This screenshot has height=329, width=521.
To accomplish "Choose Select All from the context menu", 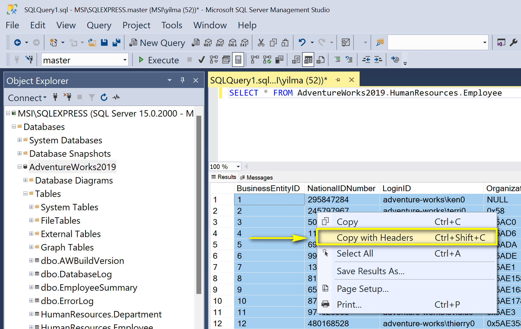I will (407, 253).
